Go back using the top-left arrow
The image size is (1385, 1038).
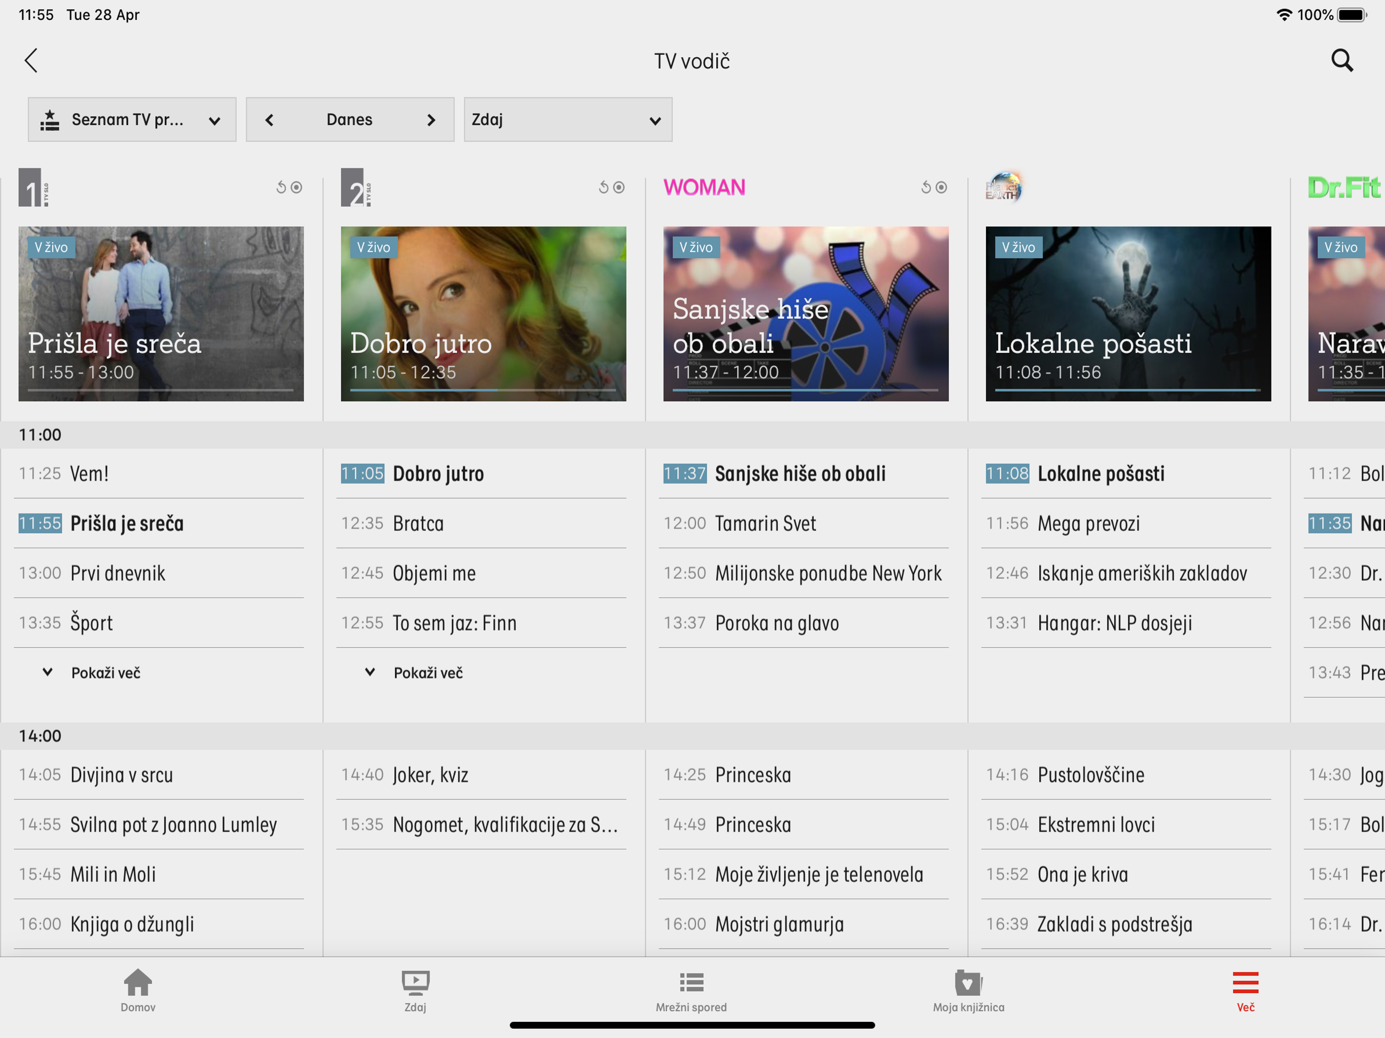31,61
